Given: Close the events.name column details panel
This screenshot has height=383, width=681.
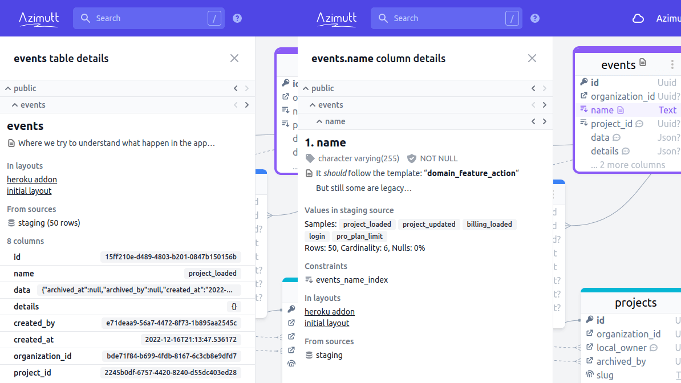Looking at the screenshot, I should point(532,58).
